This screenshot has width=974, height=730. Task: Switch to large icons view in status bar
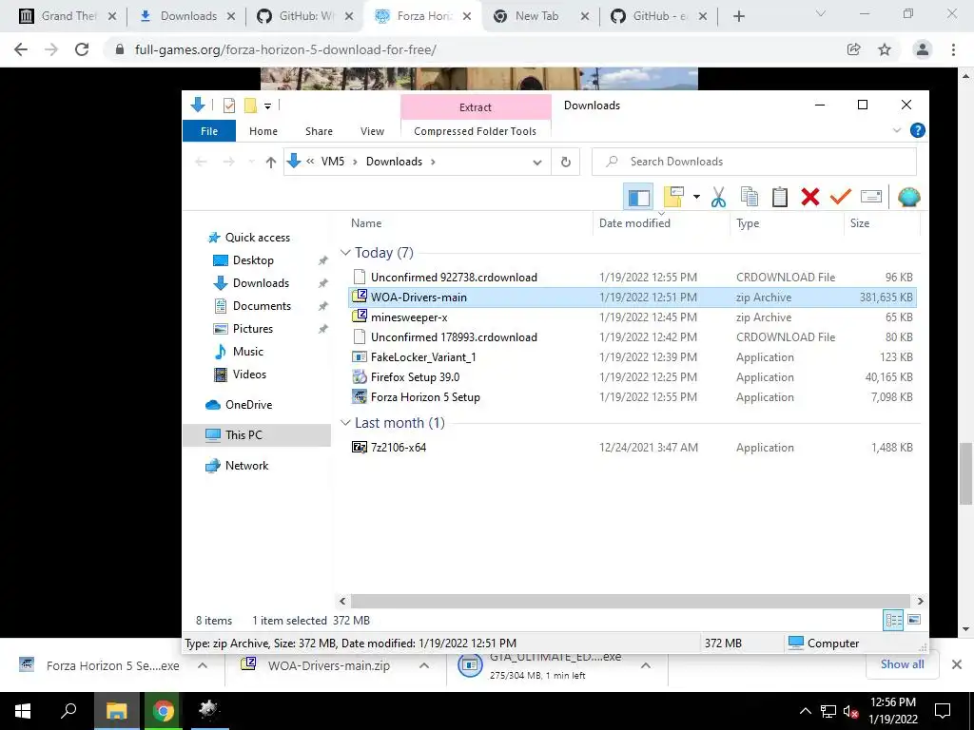tap(914, 620)
